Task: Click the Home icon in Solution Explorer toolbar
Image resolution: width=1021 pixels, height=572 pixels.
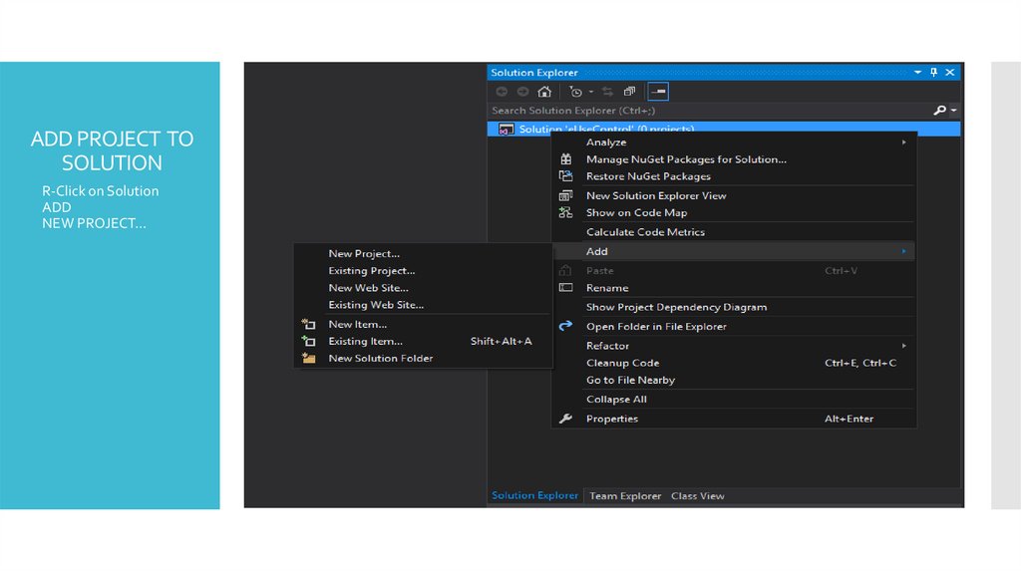Action: [x=544, y=92]
